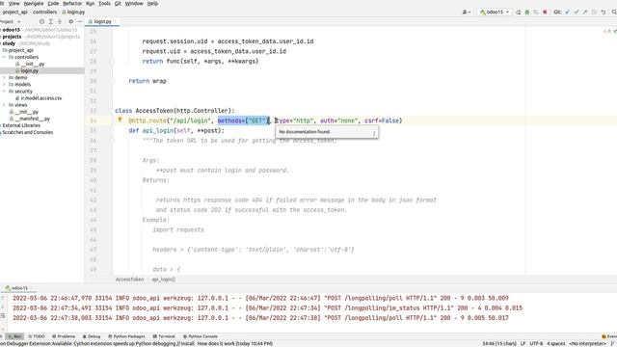
Task: Open the documentation popup more-options menu
Action: pyautogui.click(x=374, y=133)
